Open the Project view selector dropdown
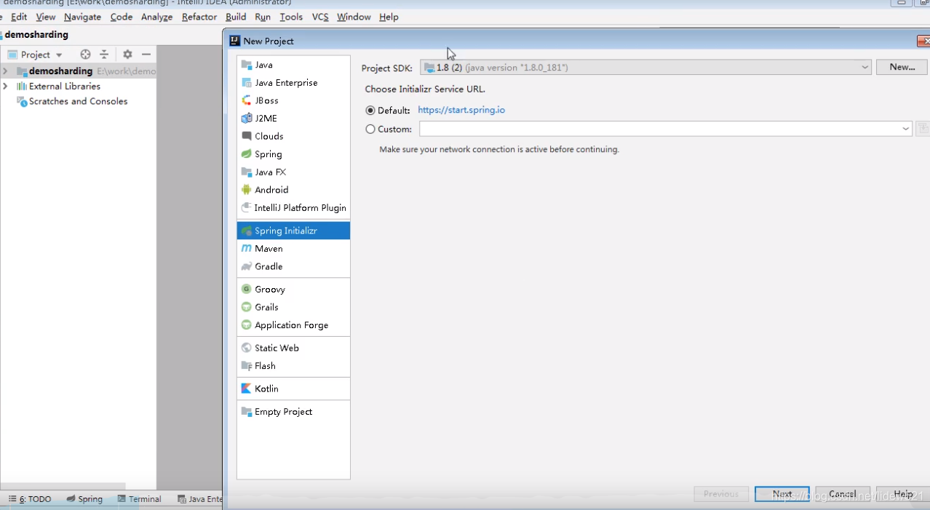The image size is (930, 510). [x=35, y=55]
